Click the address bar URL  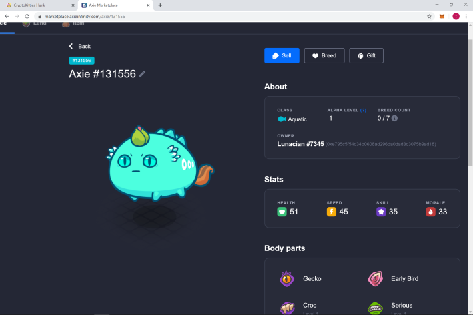click(x=85, y=16)
